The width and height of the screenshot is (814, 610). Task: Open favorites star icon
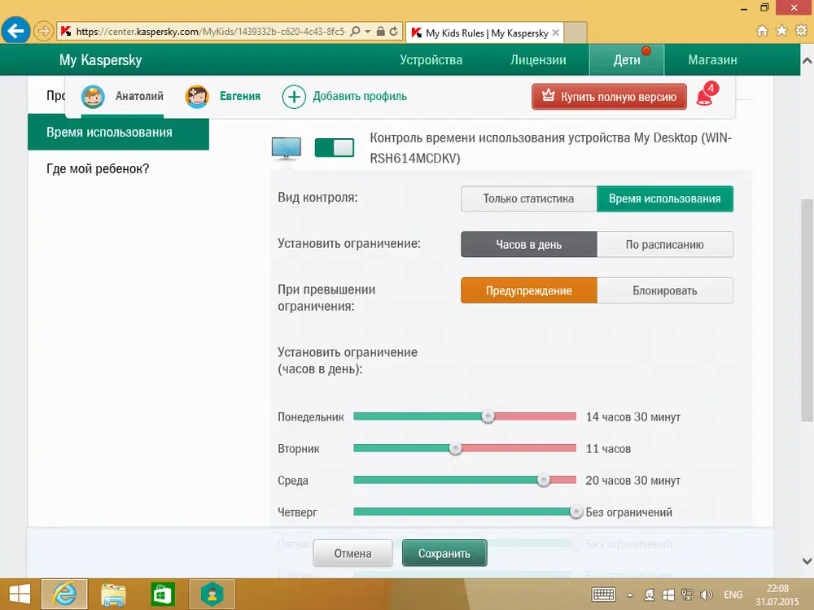click(x=781, y=31)
